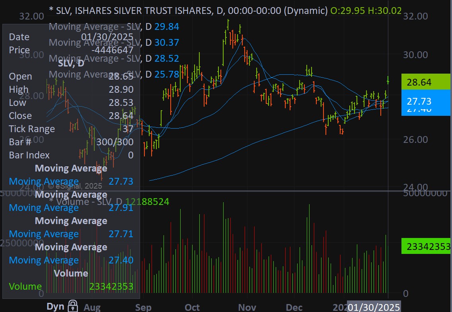Select the Moving Average legend showing 30.37
452x312 pixels.
click(114, 43)
